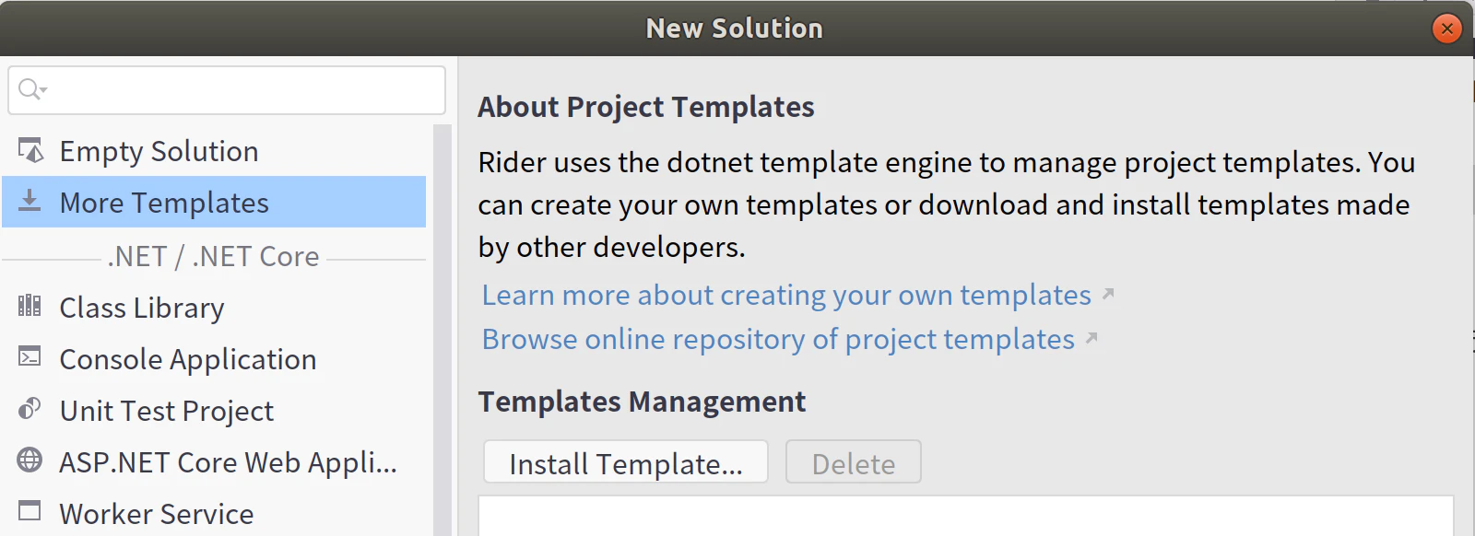Click the Class Library icon

29,306
